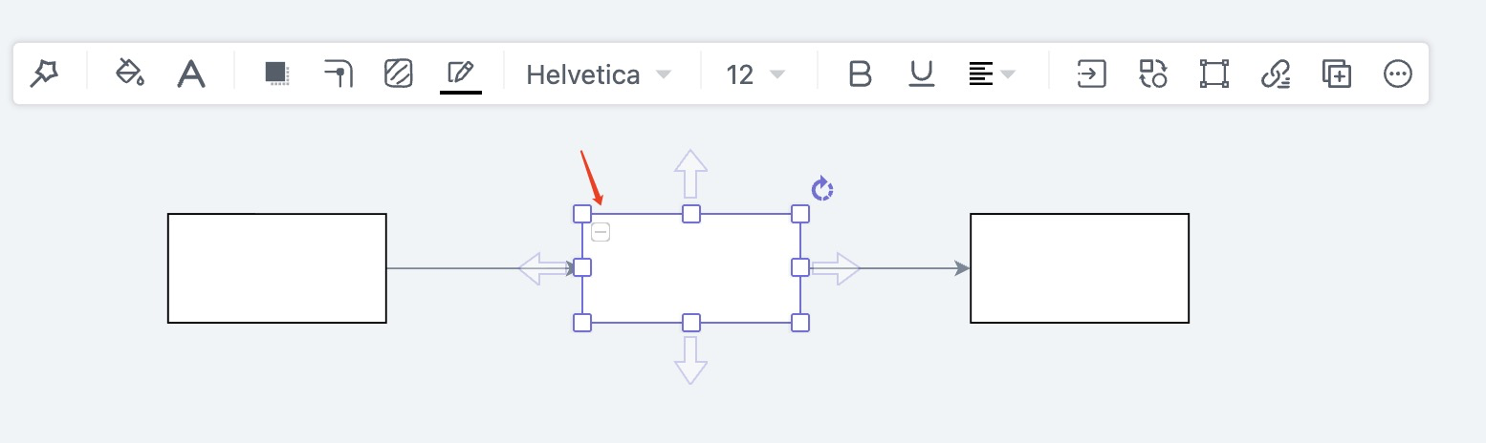Collapse the selected rectangle using minus button

coord(601,232)
